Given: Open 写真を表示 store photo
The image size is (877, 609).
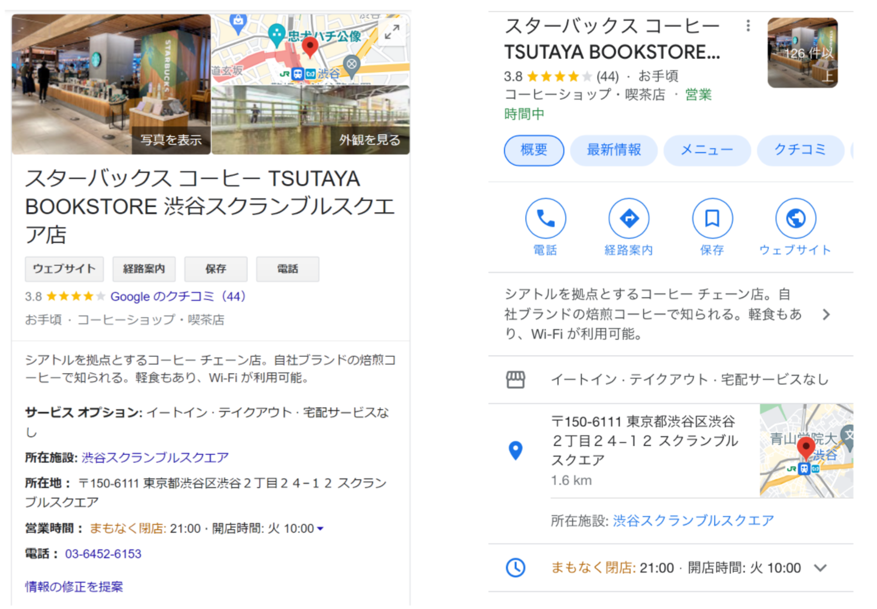Looking at the screenshot, I should pos(111,84).
